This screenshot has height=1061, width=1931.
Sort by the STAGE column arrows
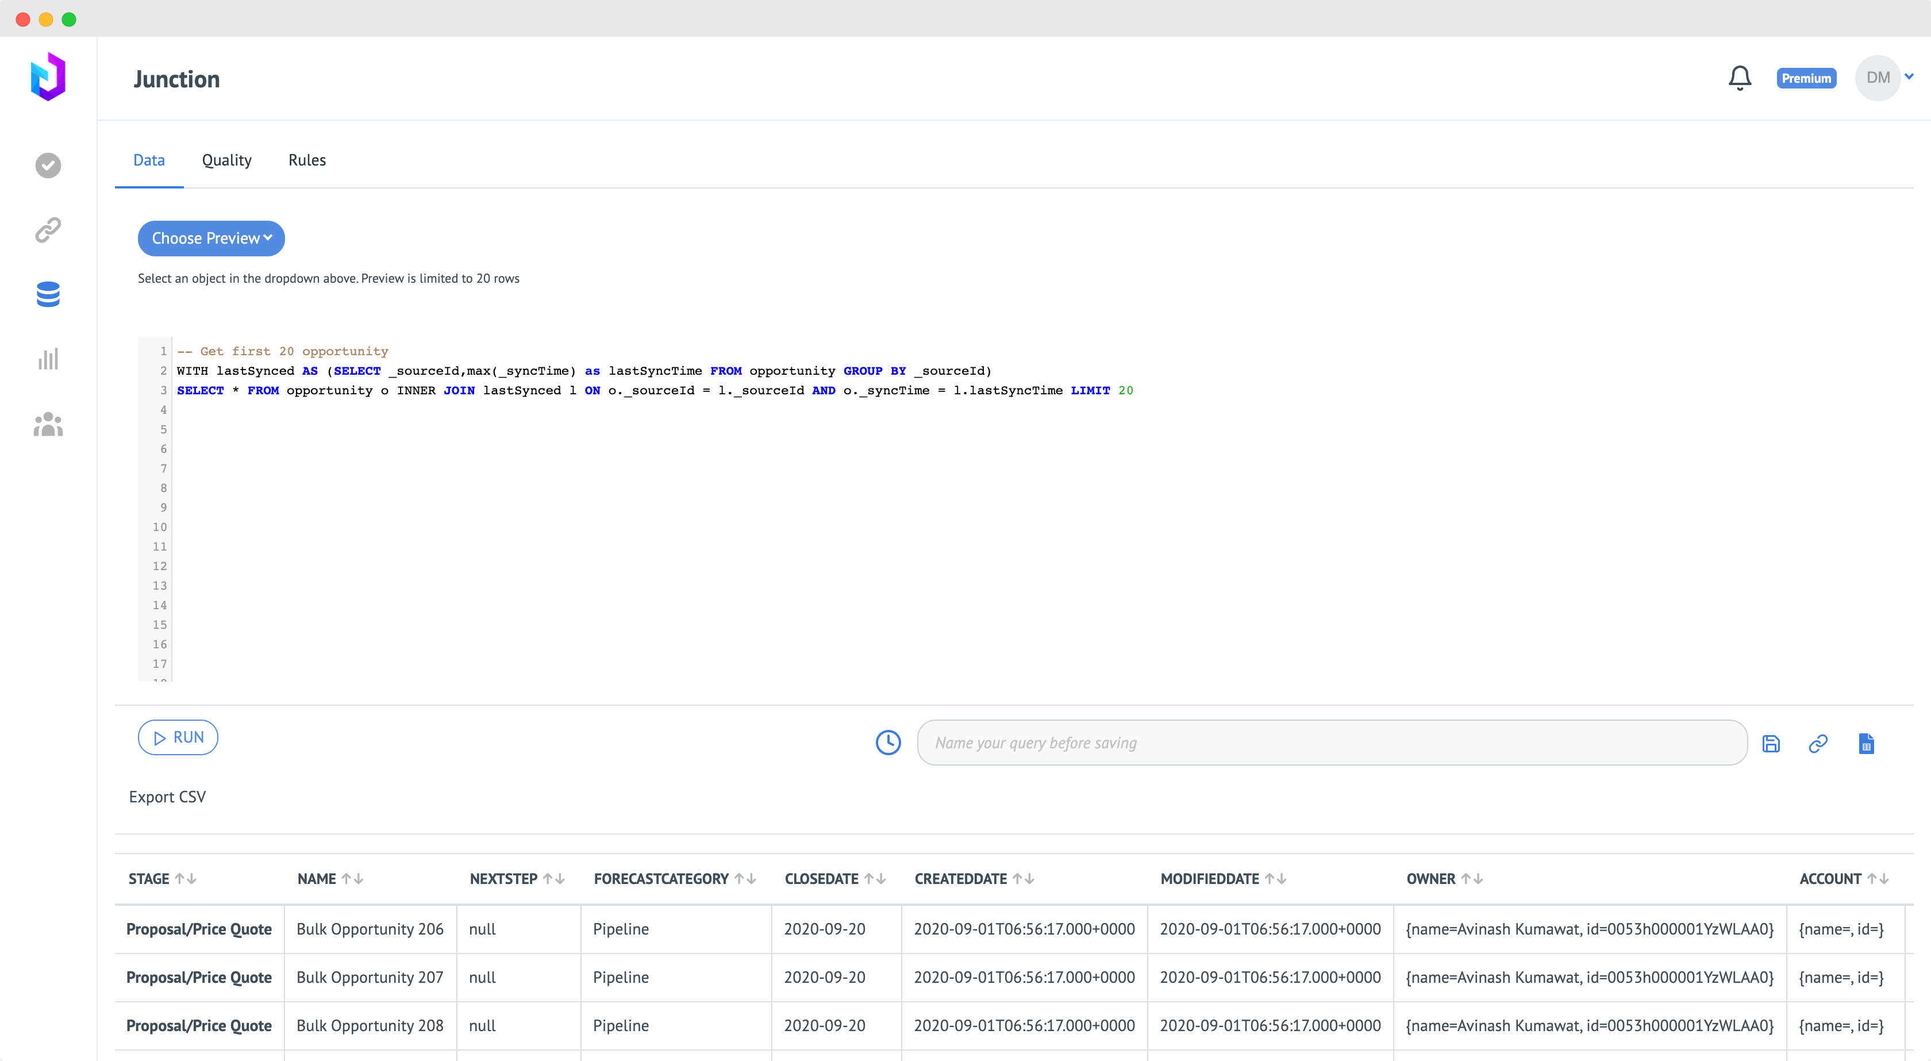[x=185, y=878]
